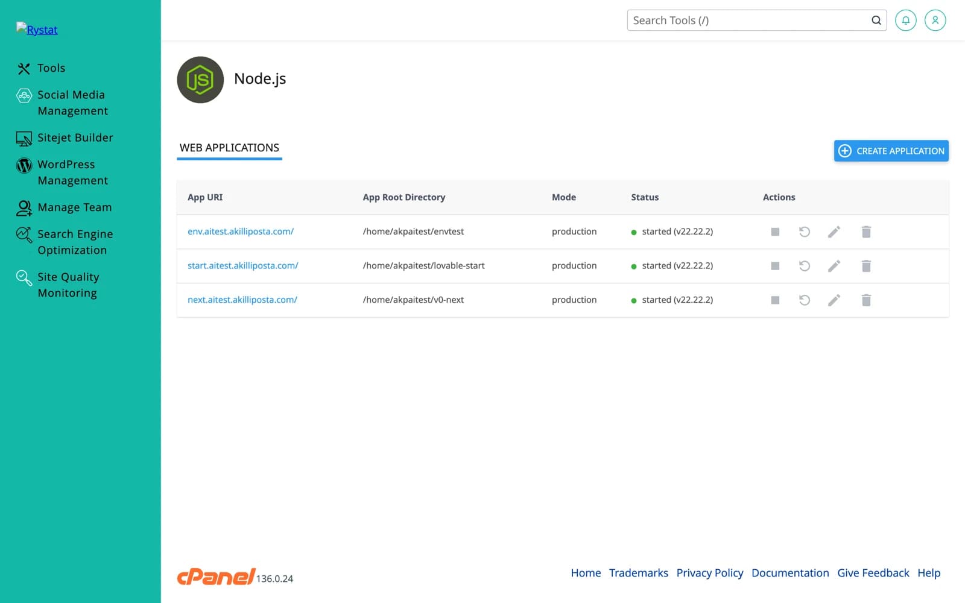The width and height of the screenshot is (965, 603).
Task: Restart the next.aitest.akilliposta.com application
Action: click(805, 300)
